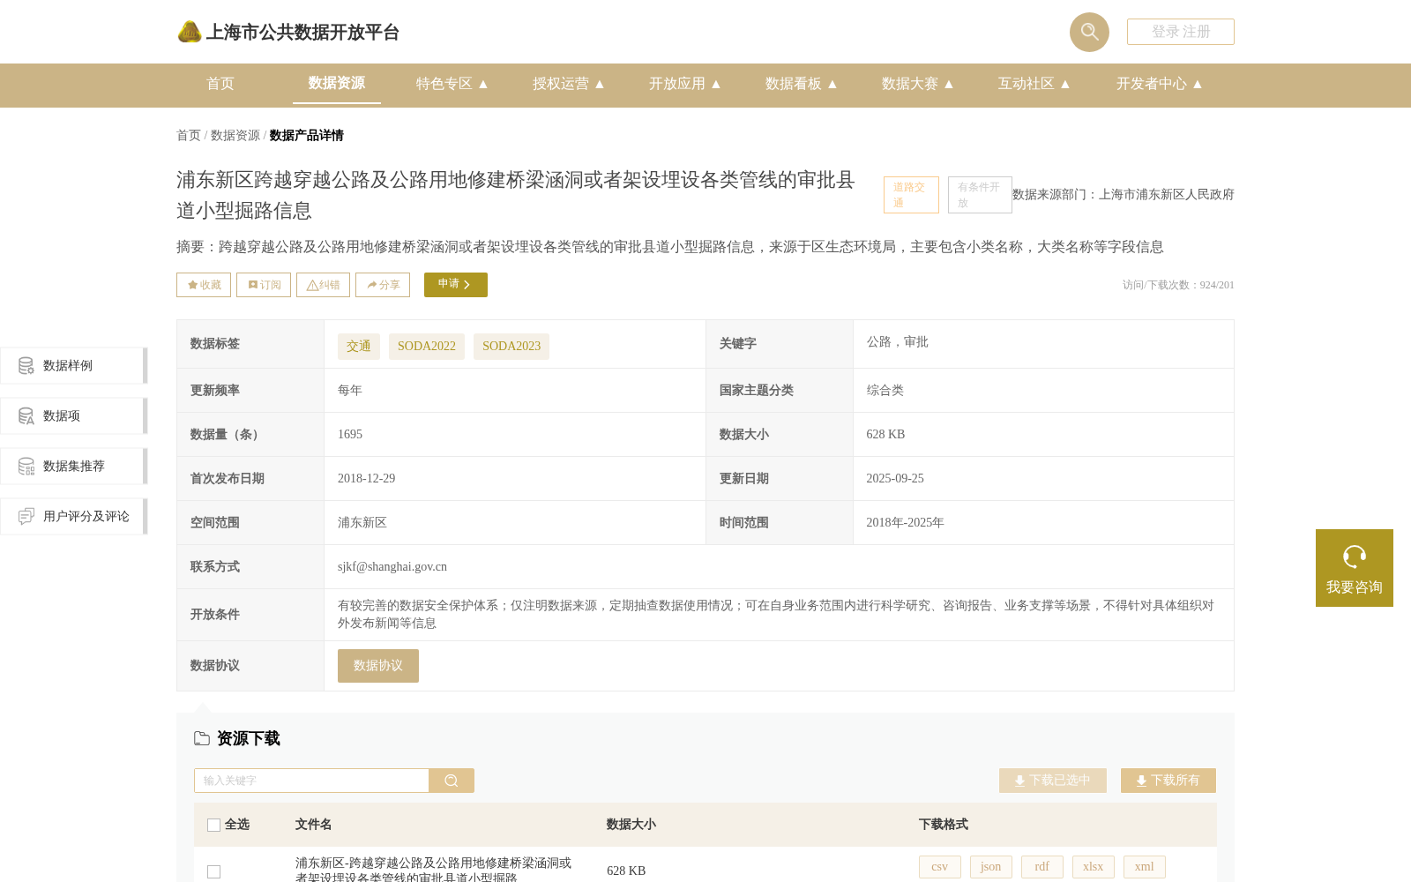
Task: Open 数据样例 sidebar item
Action: click(x=73, y=365)
